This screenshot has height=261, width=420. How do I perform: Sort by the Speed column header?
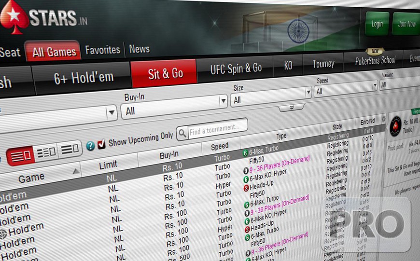pyautogui.click(x=220, y=146)
